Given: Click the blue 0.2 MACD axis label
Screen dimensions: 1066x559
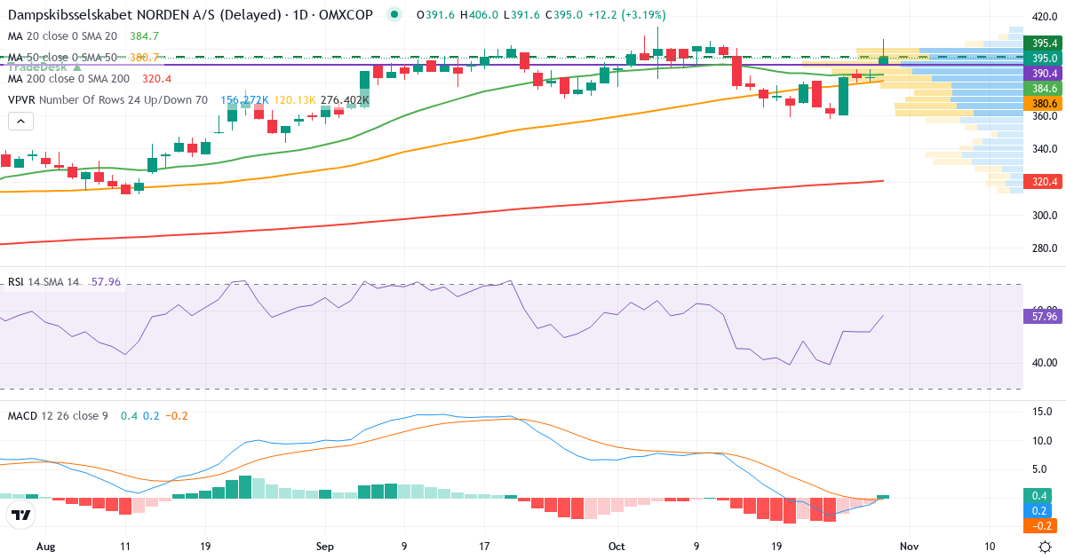Looking at the screenshot, I should point(1039,510).
